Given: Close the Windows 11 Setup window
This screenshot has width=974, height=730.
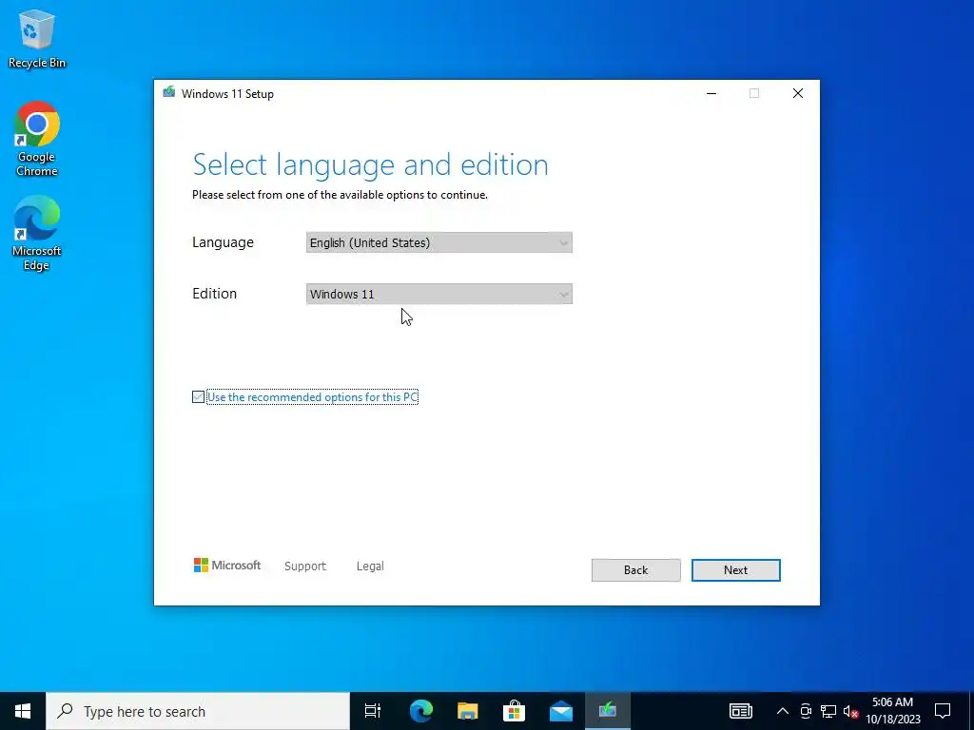Looking at the screenshot, I should click(x=798, y=93).
